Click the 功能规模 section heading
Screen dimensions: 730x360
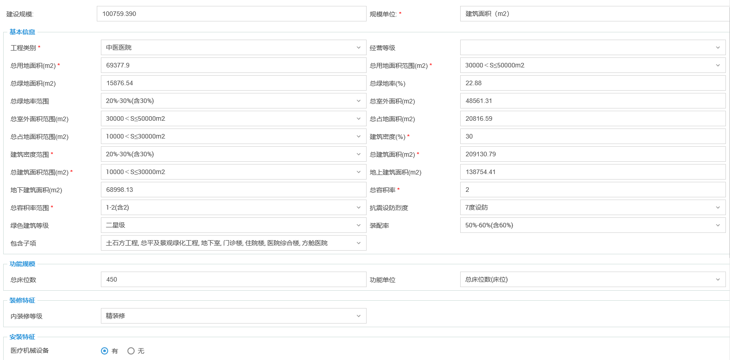(22, 264)
